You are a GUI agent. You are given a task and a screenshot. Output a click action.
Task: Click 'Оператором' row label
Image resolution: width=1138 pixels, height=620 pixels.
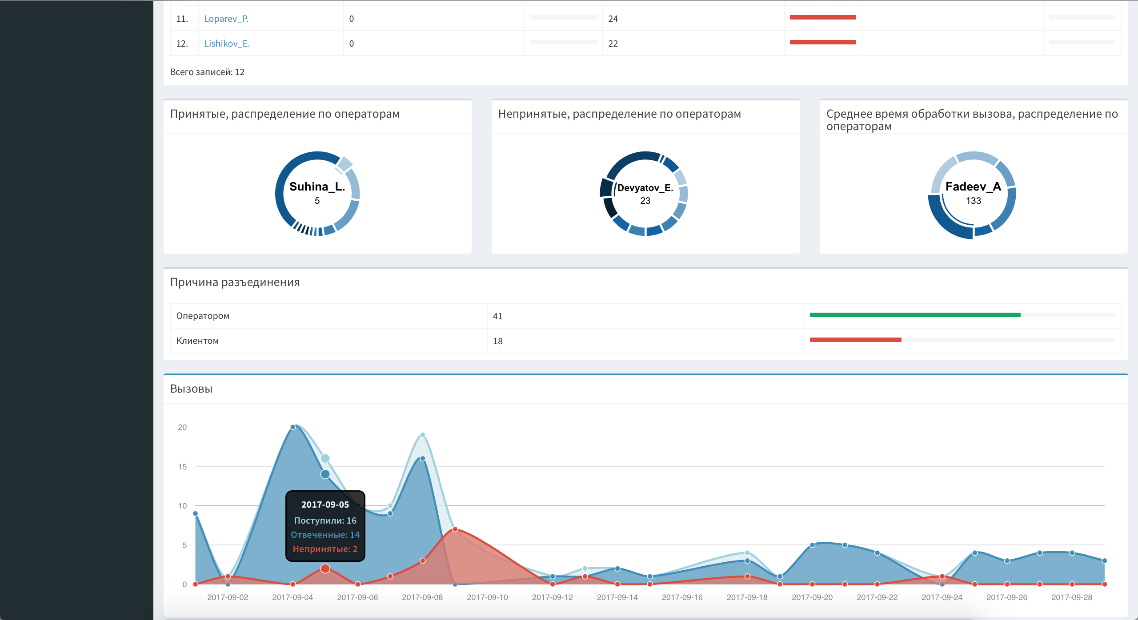(203, 316)
